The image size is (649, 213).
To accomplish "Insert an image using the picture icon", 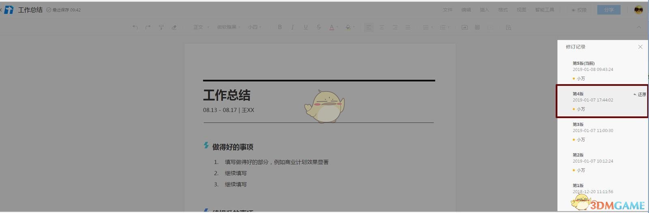I will click(x=464, y=27).
